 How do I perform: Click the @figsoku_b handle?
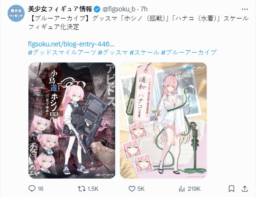119,9
